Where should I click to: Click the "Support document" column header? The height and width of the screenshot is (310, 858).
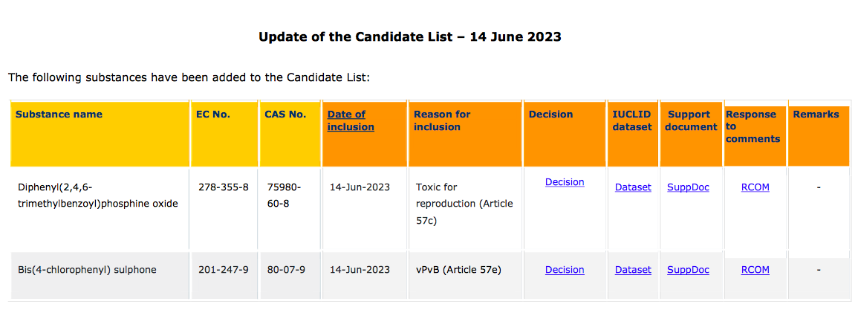[x=691, y=120]
